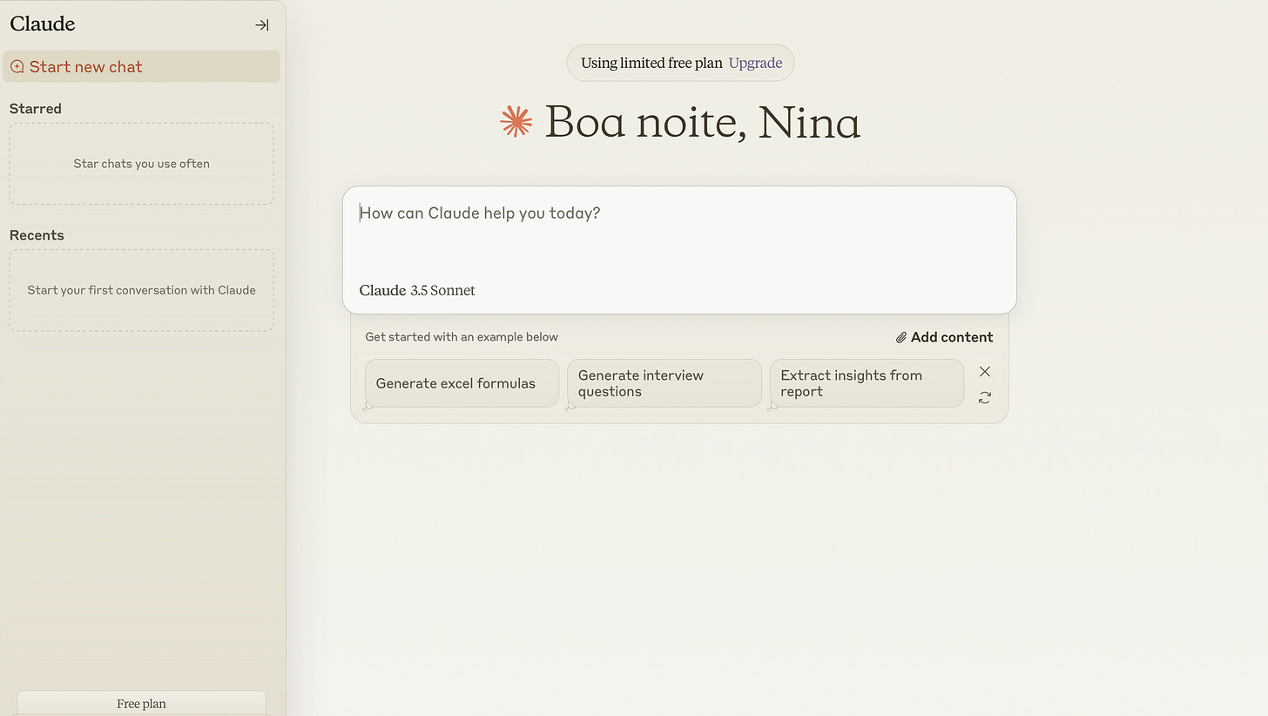The width and height of the screenshot is (1268, 716).
Task: Dismiss the example prompts with the X icon
Action: (985, 371)
